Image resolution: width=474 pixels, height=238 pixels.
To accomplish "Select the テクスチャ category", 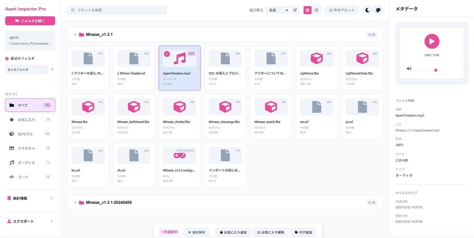I will (30, 148).
